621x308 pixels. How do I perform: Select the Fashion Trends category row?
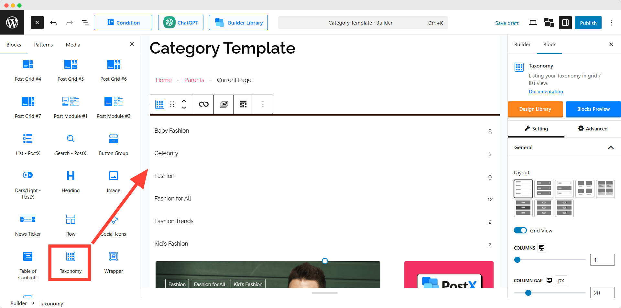click(323, 221)
